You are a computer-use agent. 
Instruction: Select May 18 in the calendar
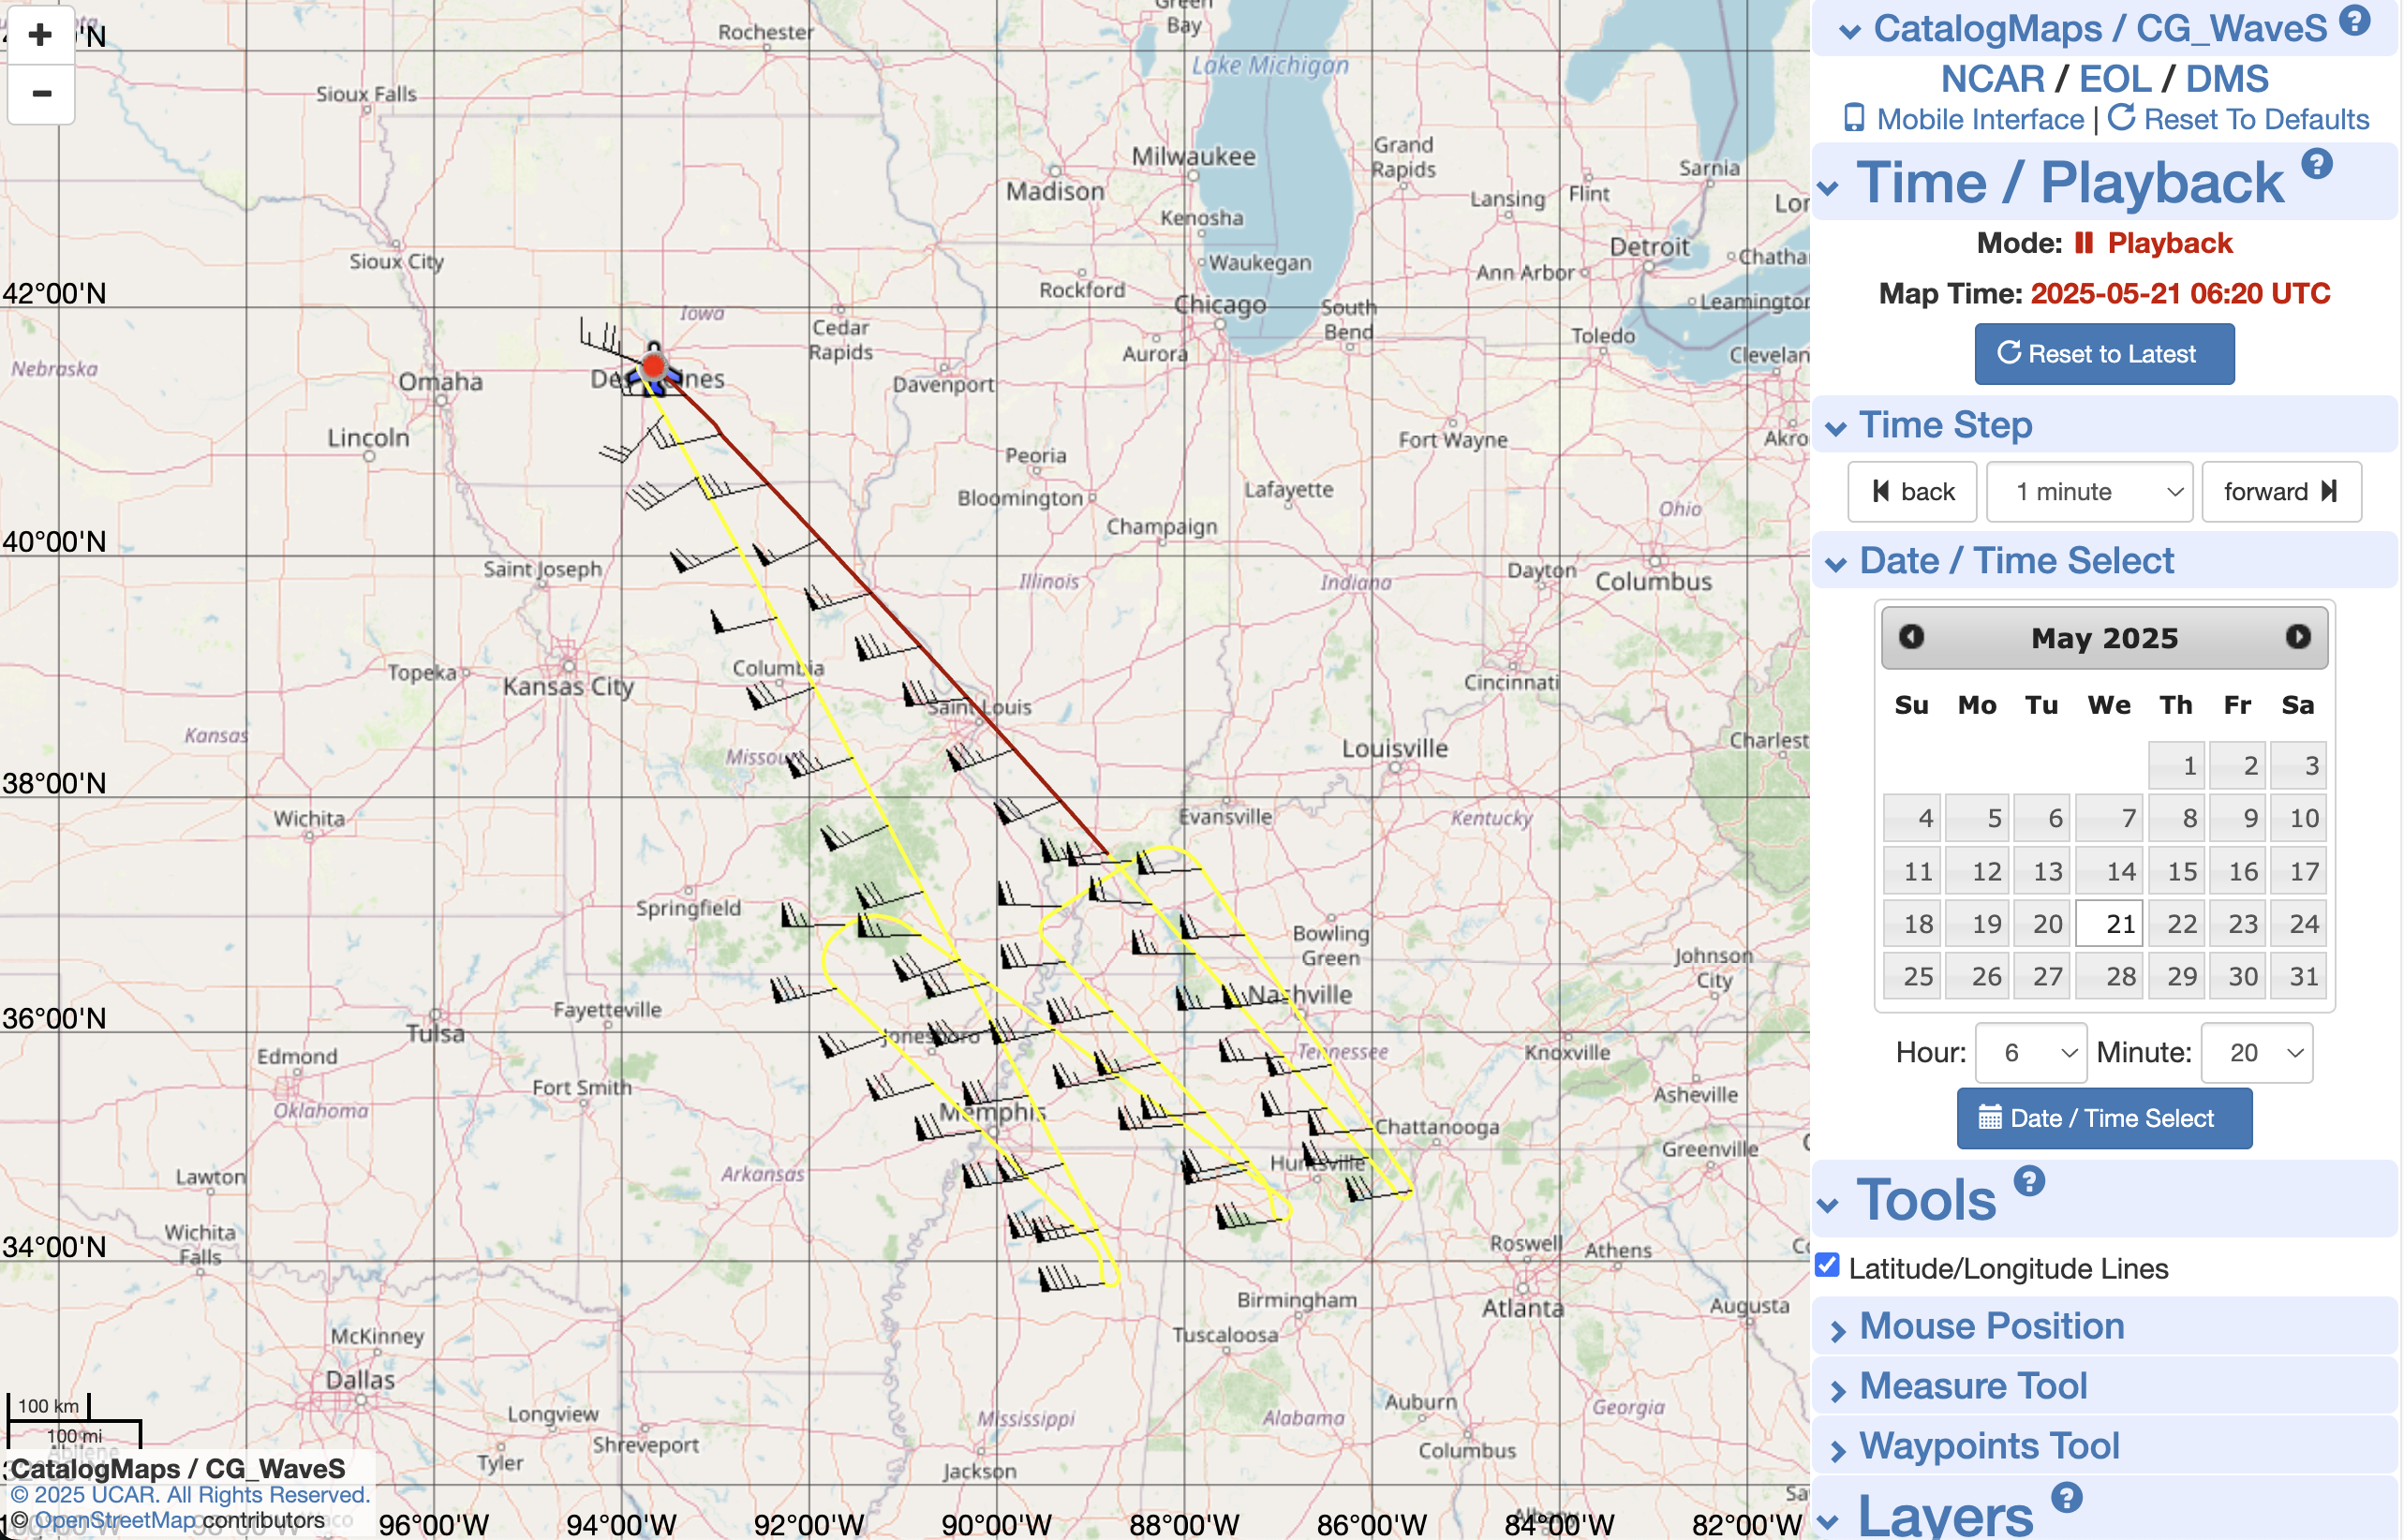click(1912, 924)
